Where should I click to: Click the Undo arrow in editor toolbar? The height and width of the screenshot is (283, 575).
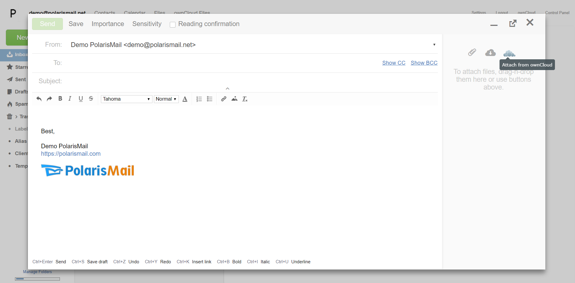point(39,99)
